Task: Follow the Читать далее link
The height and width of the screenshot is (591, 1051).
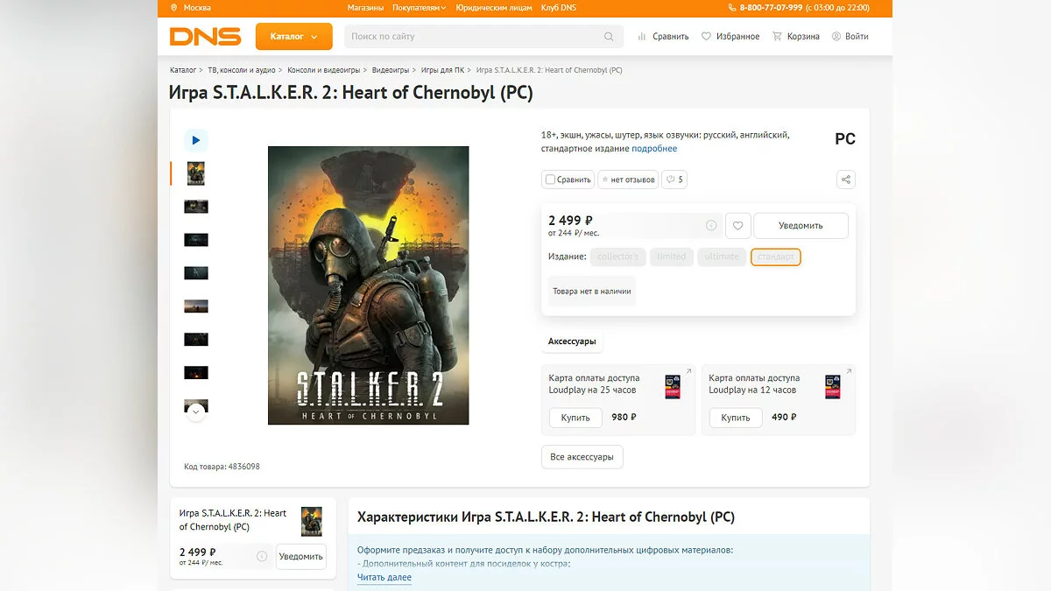Action: tap(384, 578)
